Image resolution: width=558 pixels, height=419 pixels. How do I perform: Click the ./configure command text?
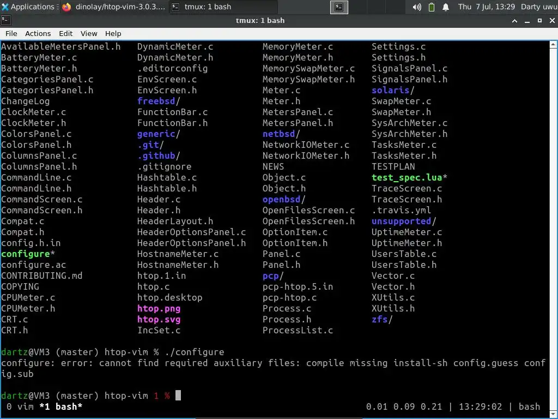coord(195,352)
